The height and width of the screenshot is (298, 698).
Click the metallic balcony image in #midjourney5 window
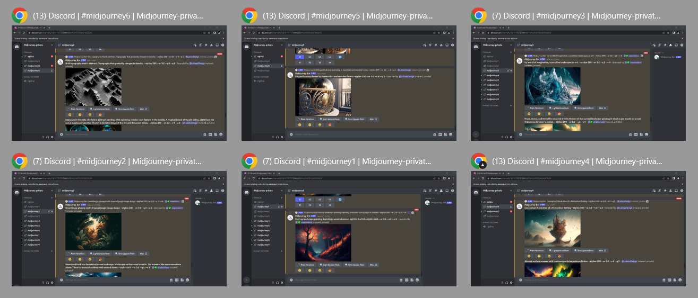tap(323, 97)
